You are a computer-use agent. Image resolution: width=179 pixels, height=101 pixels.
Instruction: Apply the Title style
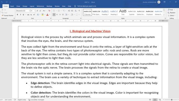tap(123, 12)
